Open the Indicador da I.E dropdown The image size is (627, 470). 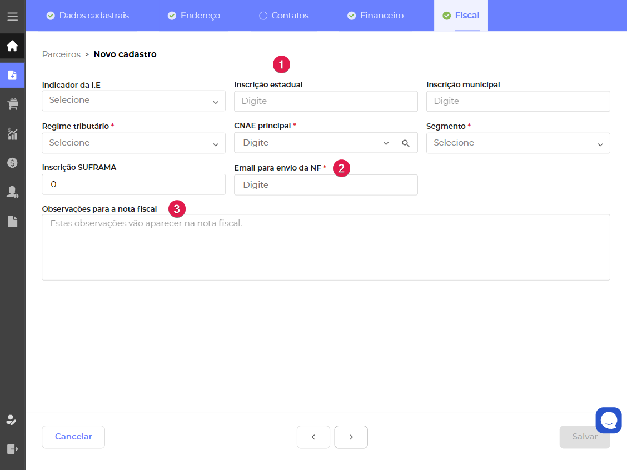[x=133, y=101]
